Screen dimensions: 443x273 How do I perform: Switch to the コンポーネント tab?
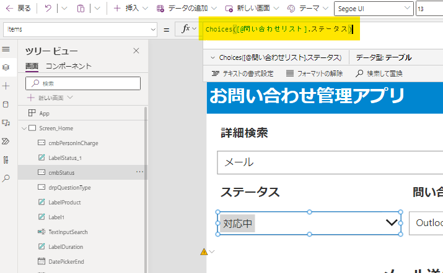pyautogui.click(x=69, y=66)
